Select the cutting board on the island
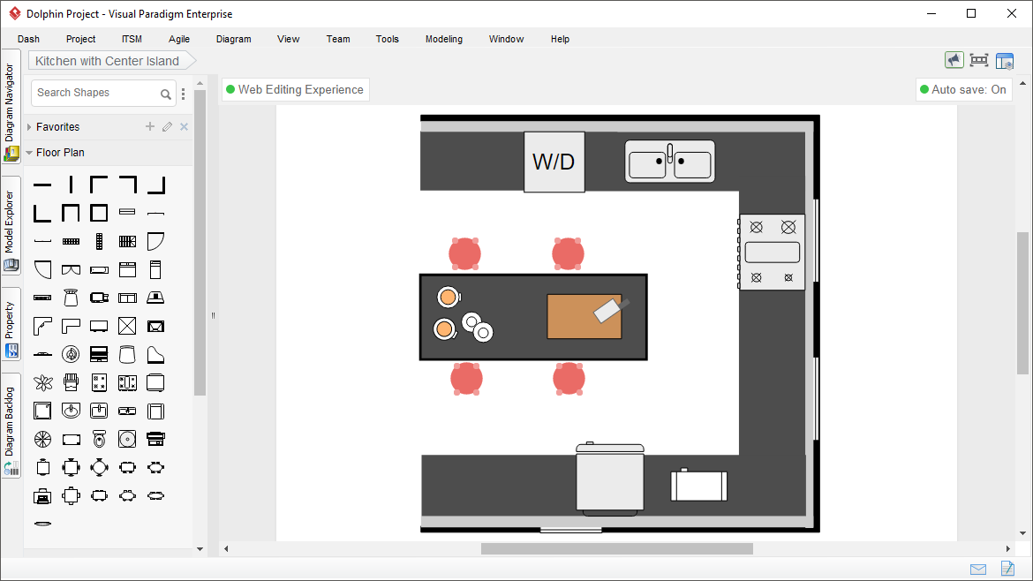The width and height of the screenshot is (1033, 581). coord(584,317)
